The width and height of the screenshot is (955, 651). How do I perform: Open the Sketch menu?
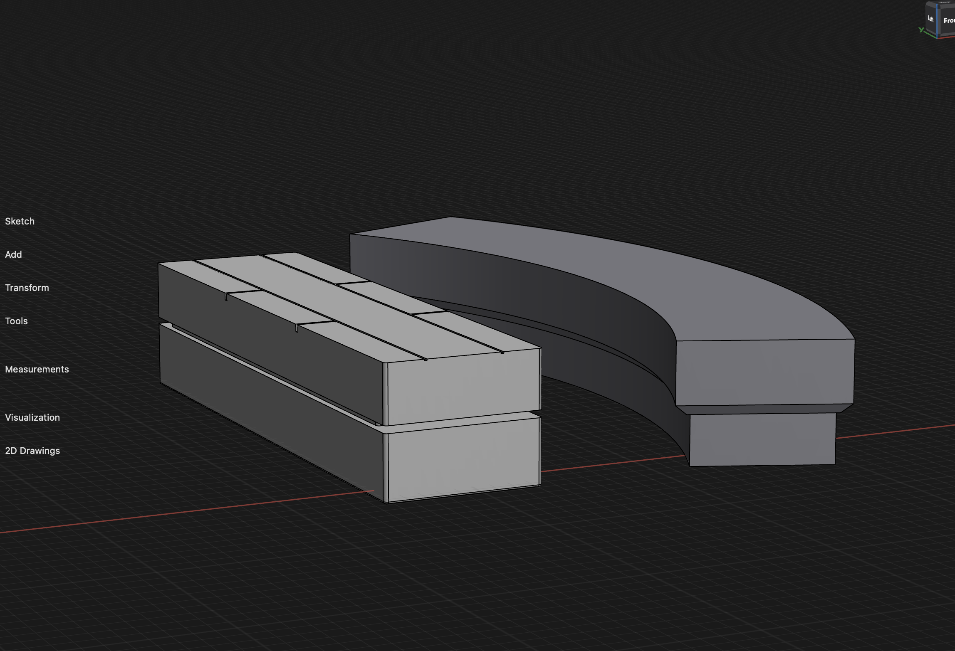pos(20,221)
